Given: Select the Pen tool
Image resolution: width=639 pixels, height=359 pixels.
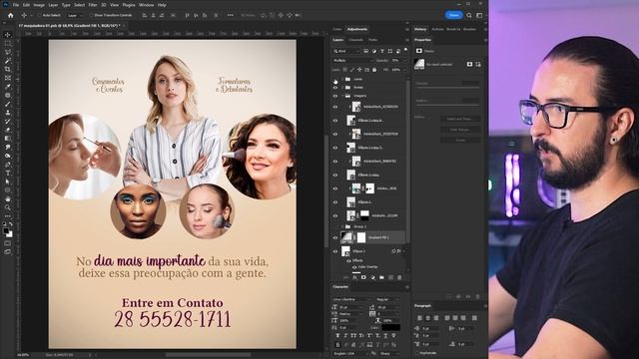Looking at the screenshot, I should [x=7, y=165].
